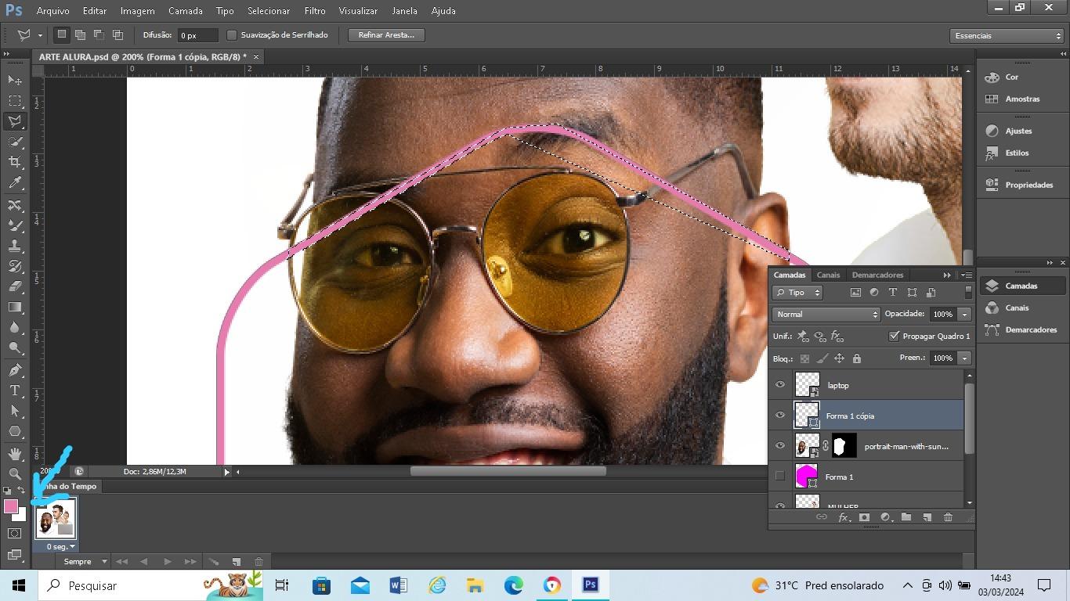The image size is (1070, 601).
Task: Click the delete layer trash icon
Action: coord(948,517)
